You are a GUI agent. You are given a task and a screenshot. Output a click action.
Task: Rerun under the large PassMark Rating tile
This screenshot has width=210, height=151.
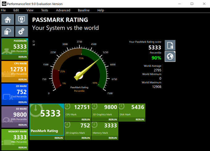point(59,138)
